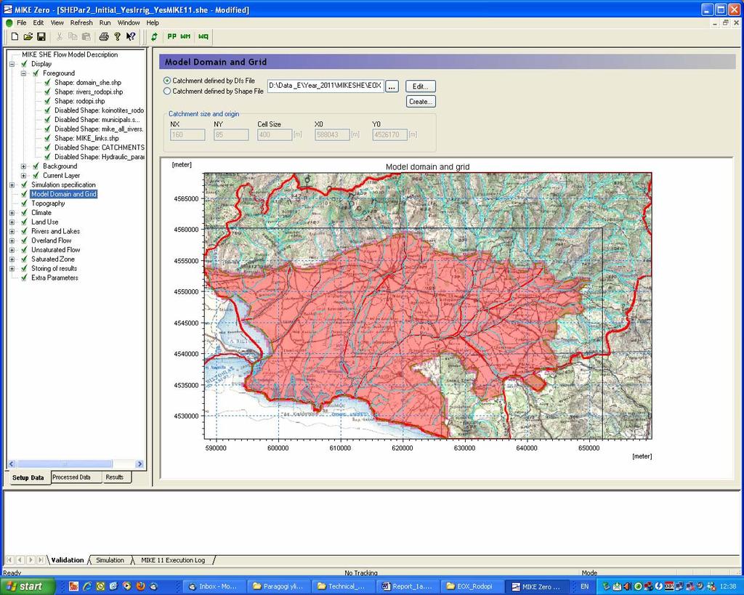Open help with the question mark icon
Screen dimensions: 744x595
(117, 36)
